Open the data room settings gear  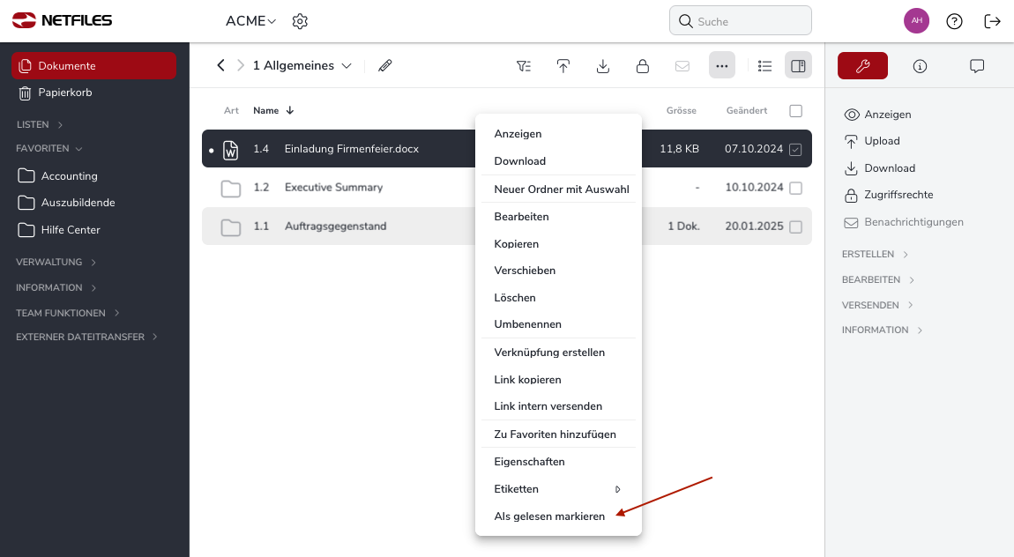300,21
